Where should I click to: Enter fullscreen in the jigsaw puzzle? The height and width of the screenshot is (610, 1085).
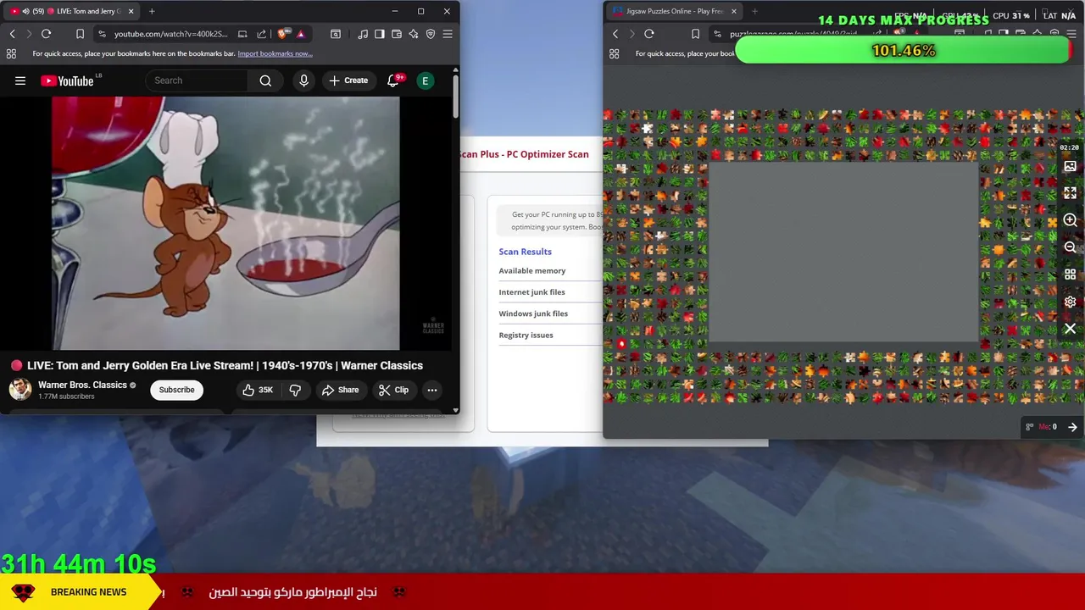[x=1070, y=193]
